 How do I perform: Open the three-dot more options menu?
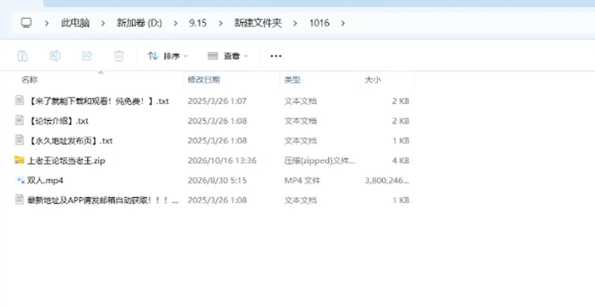[276, 56]
